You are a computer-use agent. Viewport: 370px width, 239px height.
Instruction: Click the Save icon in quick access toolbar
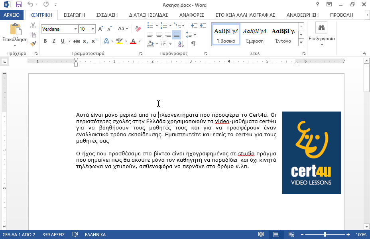click(x=19, y=4)
